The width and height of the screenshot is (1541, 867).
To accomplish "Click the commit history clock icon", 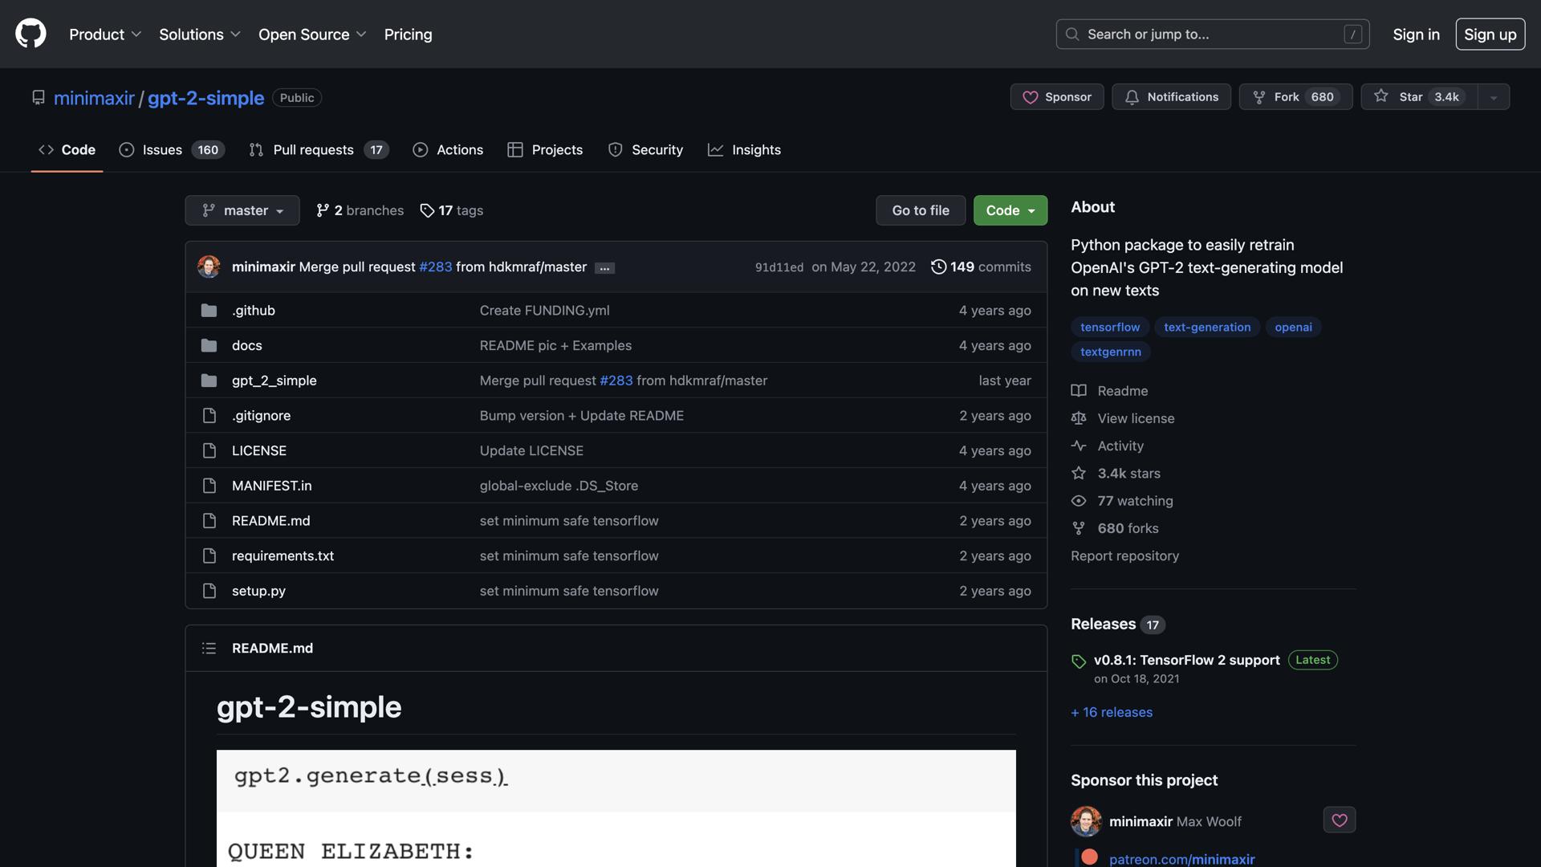I will point(937,267).
